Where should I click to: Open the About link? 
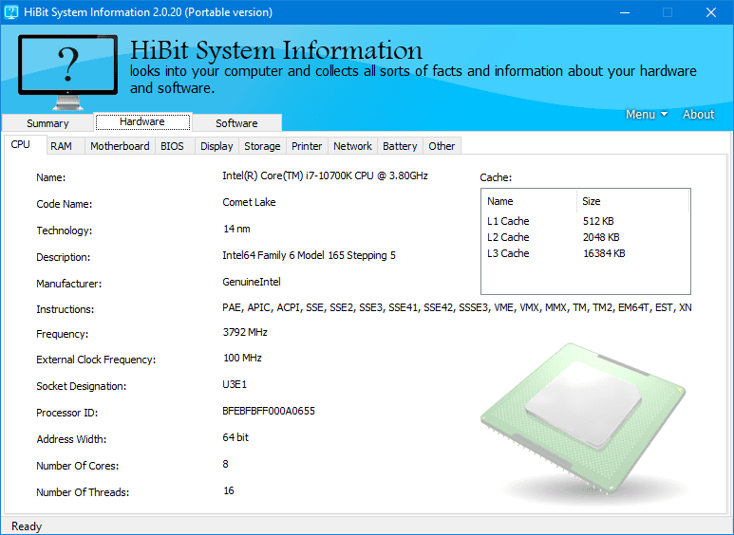698,115
